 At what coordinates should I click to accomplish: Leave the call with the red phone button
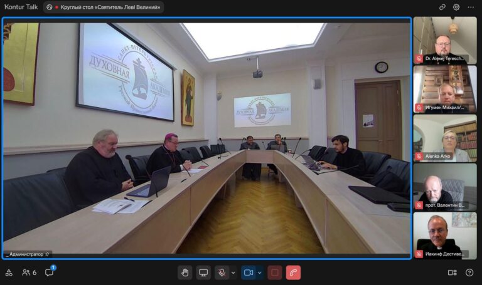click(293, 272)
